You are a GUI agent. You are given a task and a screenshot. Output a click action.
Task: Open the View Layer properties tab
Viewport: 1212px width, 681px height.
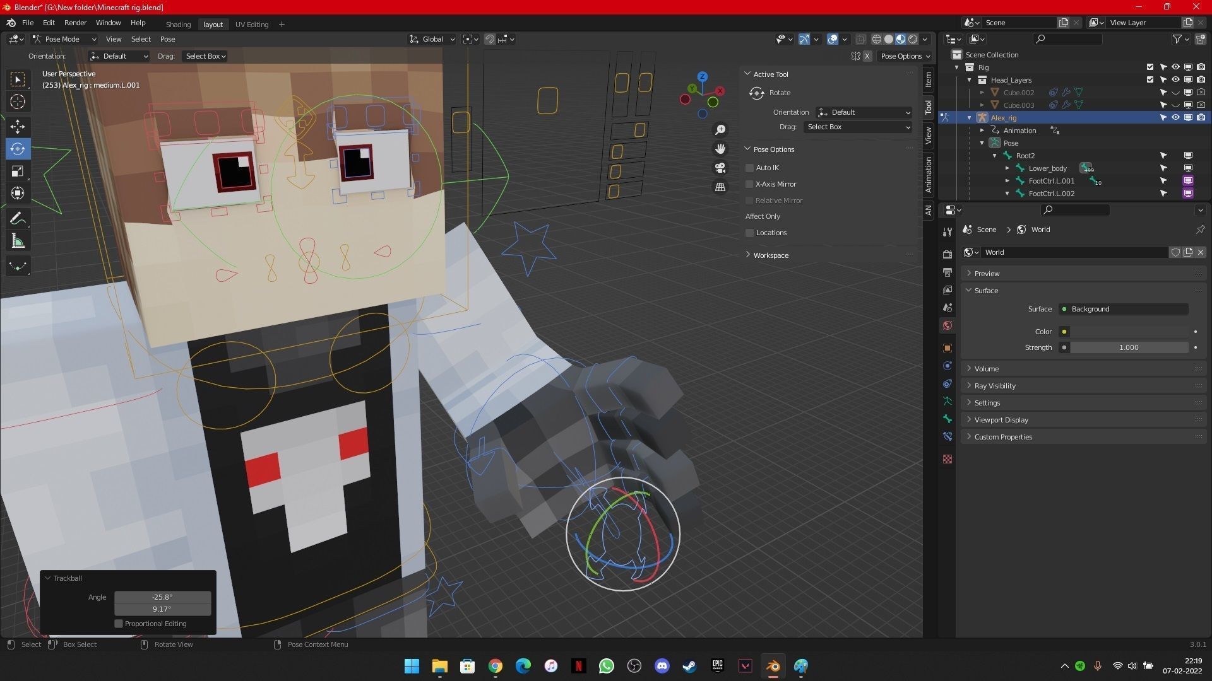click(x=947, y=290)
